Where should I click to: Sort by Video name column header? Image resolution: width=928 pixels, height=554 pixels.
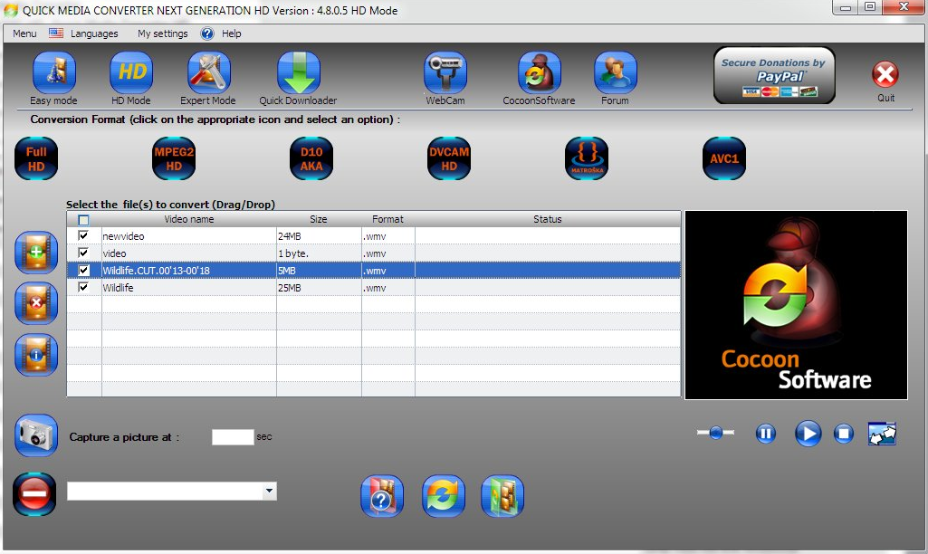[189, 219]
